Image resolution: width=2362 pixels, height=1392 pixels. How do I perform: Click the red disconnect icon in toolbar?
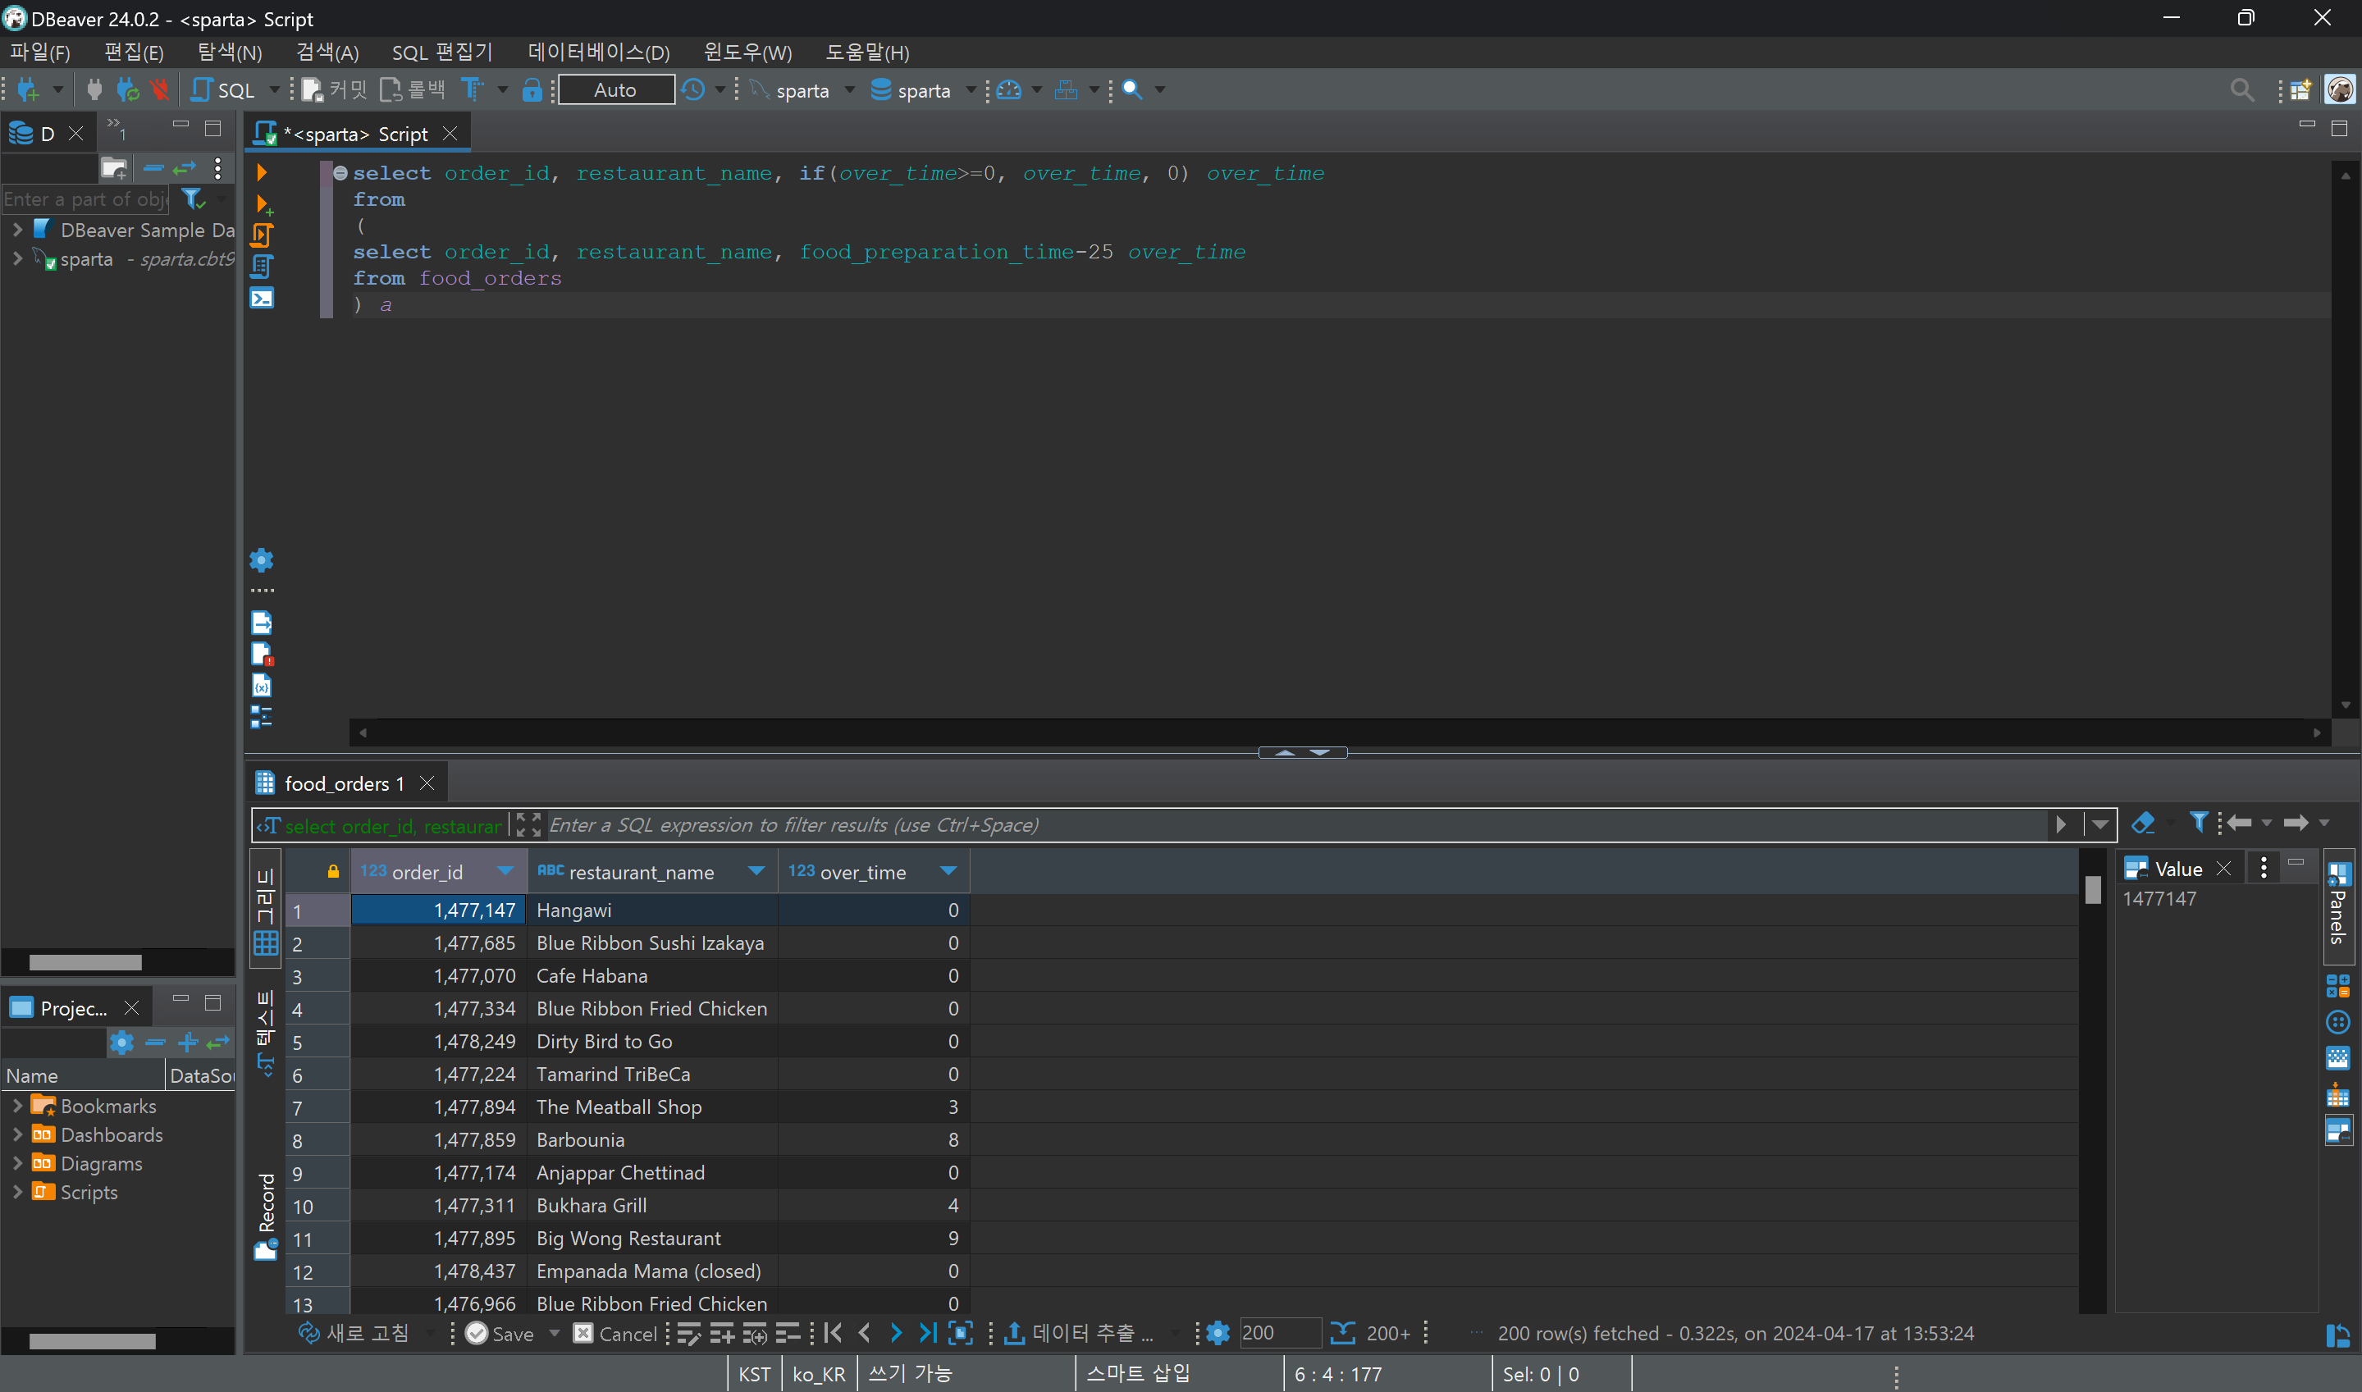click(159, 90)
